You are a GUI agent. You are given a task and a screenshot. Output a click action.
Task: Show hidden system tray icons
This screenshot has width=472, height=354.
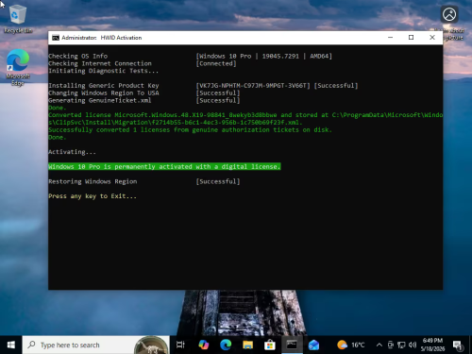[x=379, y=345]
